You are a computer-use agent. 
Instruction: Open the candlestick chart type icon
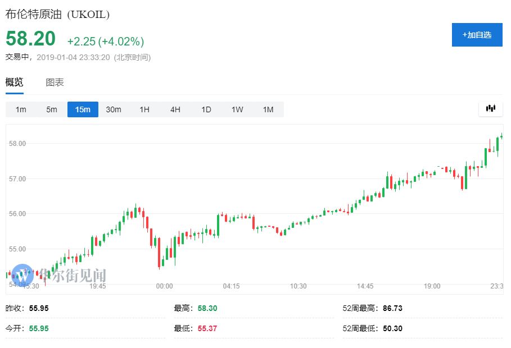pos(490,109)
